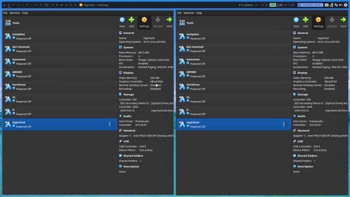Image resolution: width=350 pixels, height=197 pixels.
Task: Select Hyprland VM in right window
Action: pos(234,124)
